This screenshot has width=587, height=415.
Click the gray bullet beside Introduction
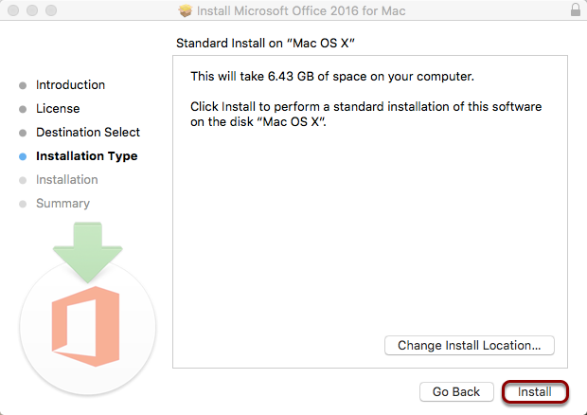click(23, 86)
